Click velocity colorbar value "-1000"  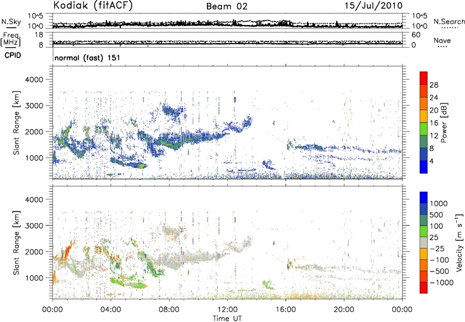[442, 282]
